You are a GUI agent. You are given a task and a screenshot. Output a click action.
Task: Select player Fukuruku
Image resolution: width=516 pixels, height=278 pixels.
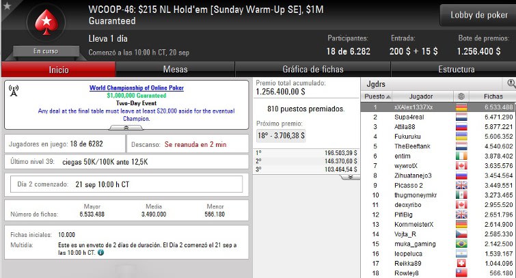(438, 136)
